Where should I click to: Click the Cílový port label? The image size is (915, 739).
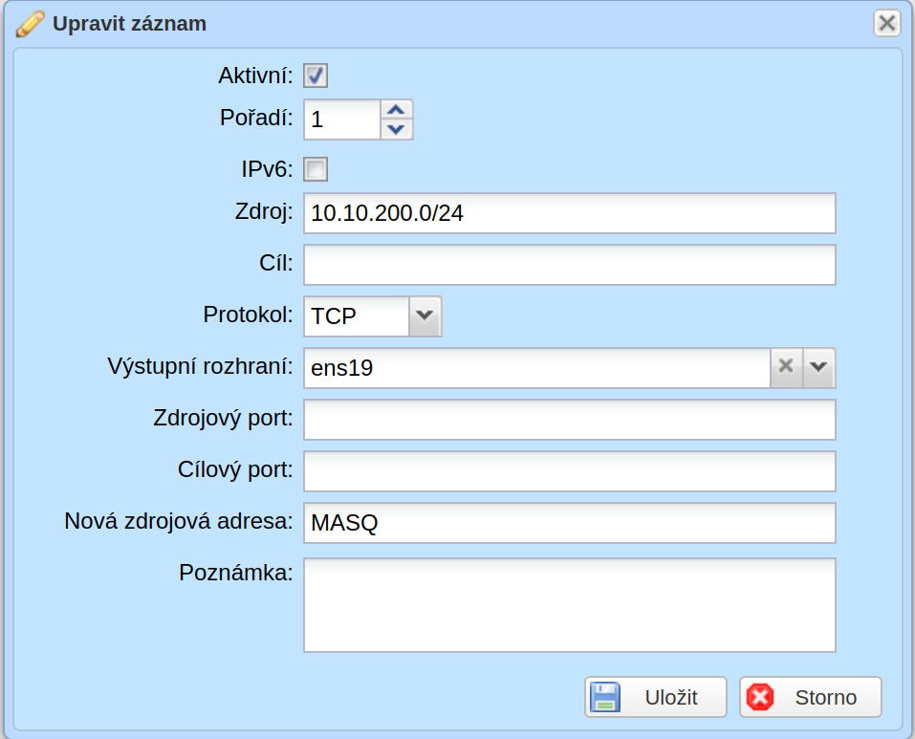point(235,469)
